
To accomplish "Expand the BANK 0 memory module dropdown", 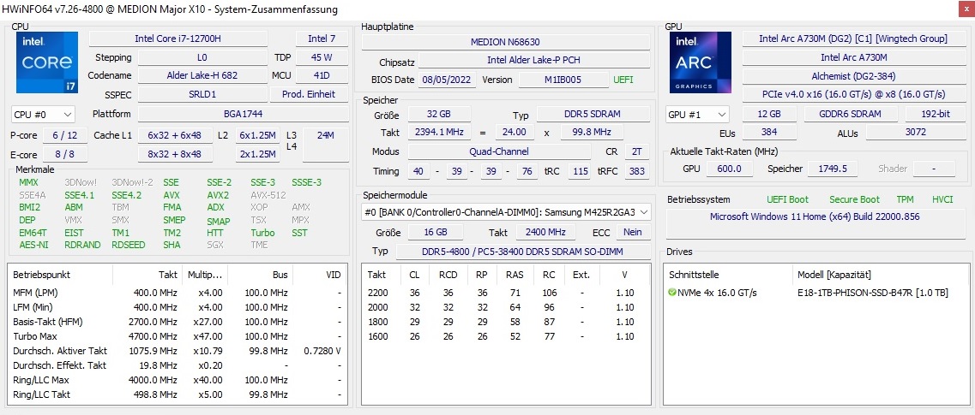I will [x=506, y=212].
